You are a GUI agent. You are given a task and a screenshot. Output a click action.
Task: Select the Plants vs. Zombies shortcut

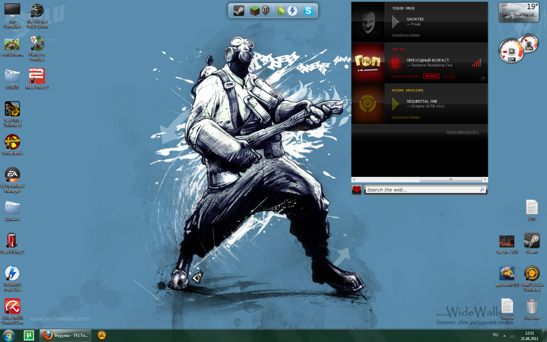pyautogui.click(x=37, y=48)
